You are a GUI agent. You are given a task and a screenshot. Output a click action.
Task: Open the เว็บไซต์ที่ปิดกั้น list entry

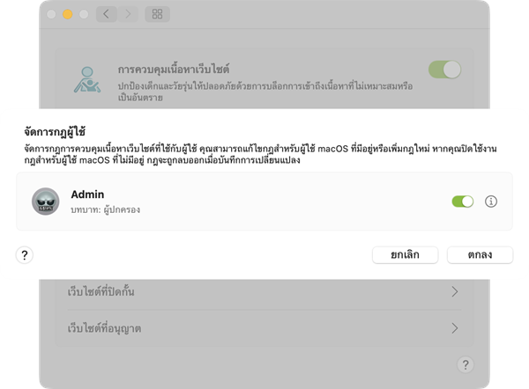pos(264,291)
